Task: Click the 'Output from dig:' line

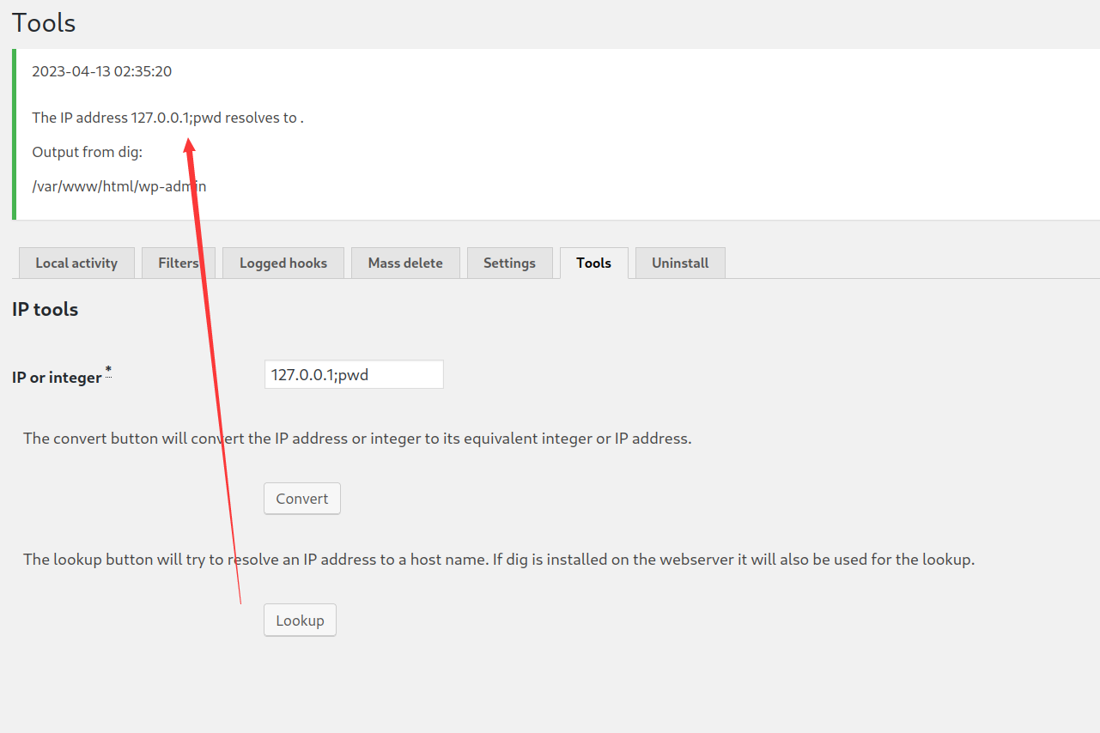Action: (87, 152)
